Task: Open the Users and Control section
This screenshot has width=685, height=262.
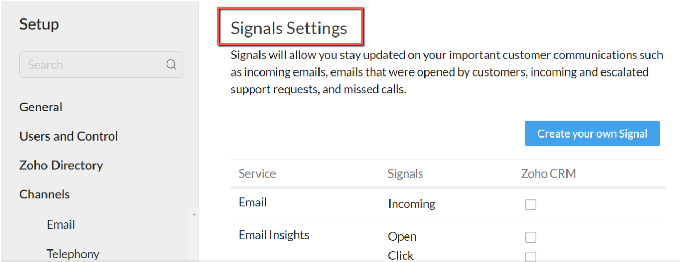Action: 68,136
